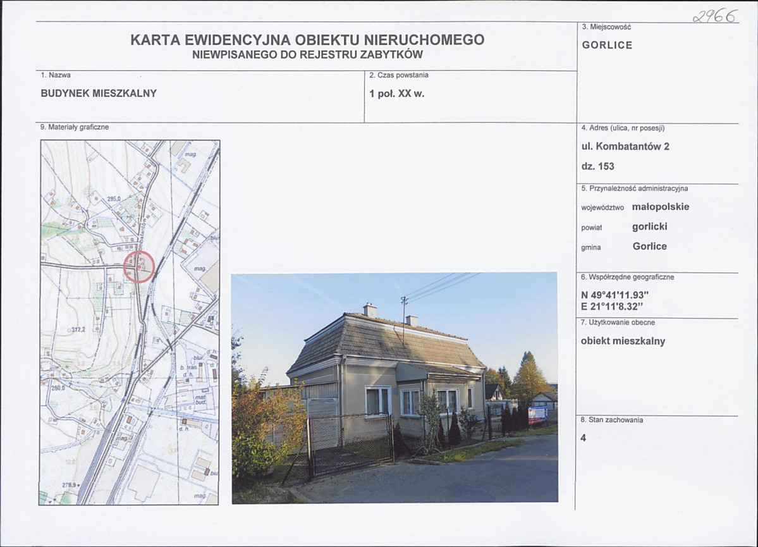Select the address 'ul. Kombatantów 2'
Viewport: 758px width, 547px height.
pyautogui.click(x=625, y=147)
